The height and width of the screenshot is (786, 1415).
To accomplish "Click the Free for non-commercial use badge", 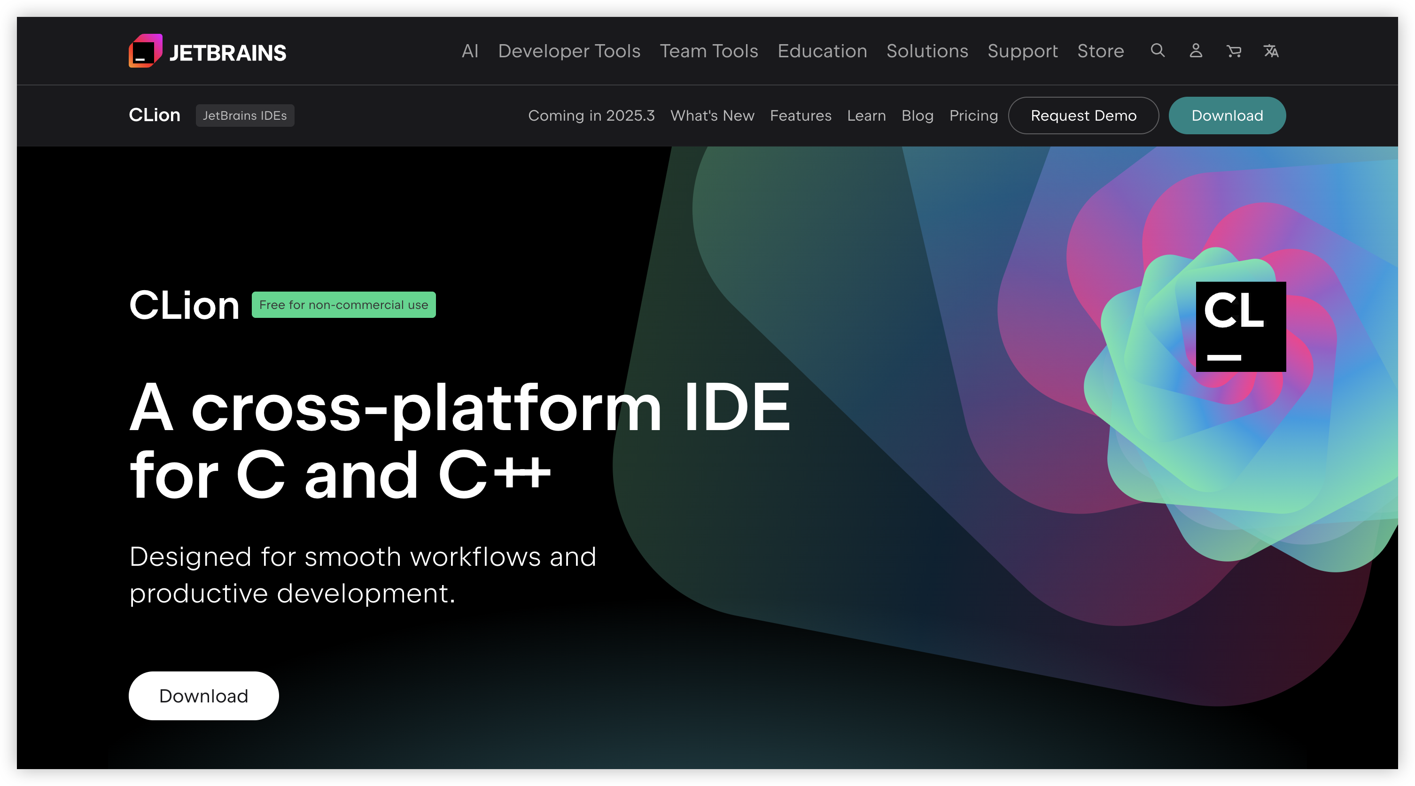I will coord(343,305).
